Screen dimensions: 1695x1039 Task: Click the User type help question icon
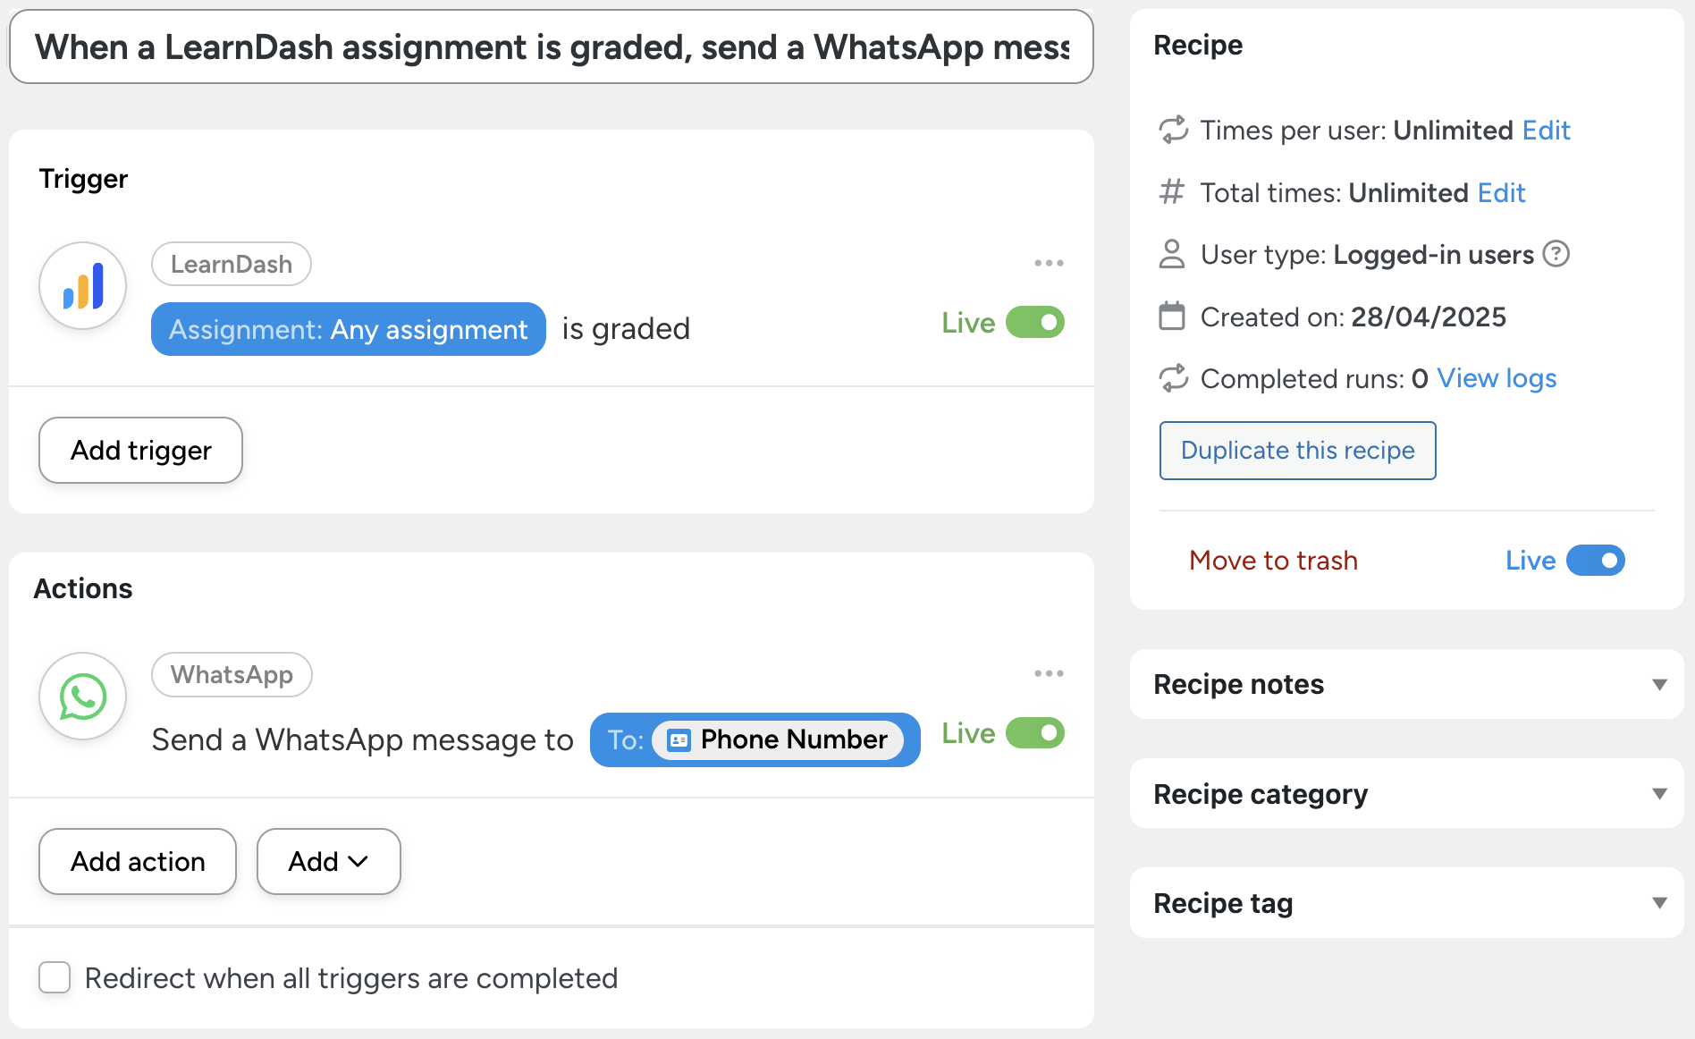pyautogui.click(x=1556, y=255)
